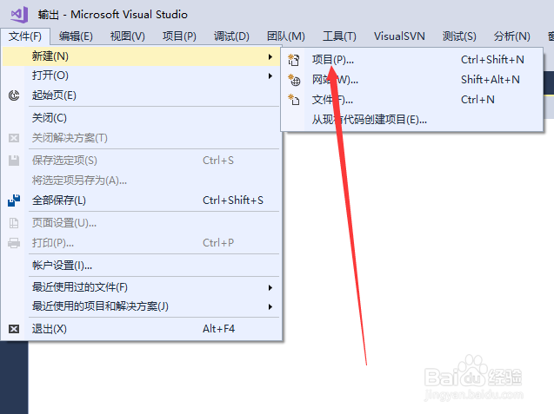Expand 最近使用过的文件(F) submenu arrow
The image size is (554, 414).
tap(270, 288)
